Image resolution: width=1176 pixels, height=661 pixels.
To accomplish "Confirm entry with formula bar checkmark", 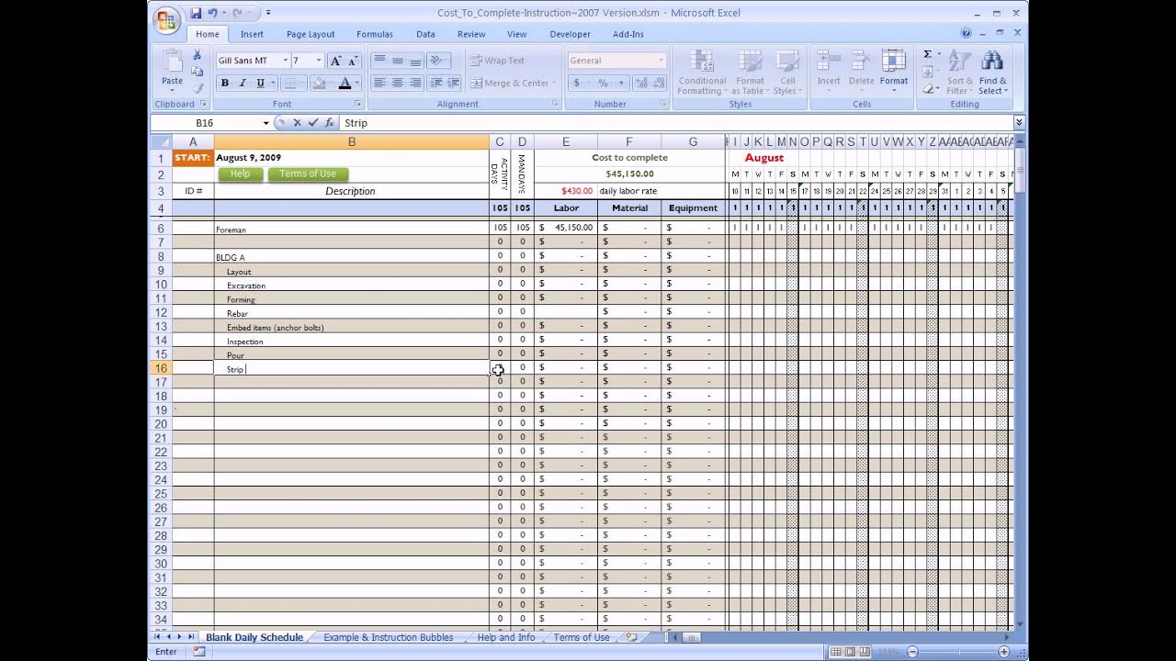I will point(313,123).
